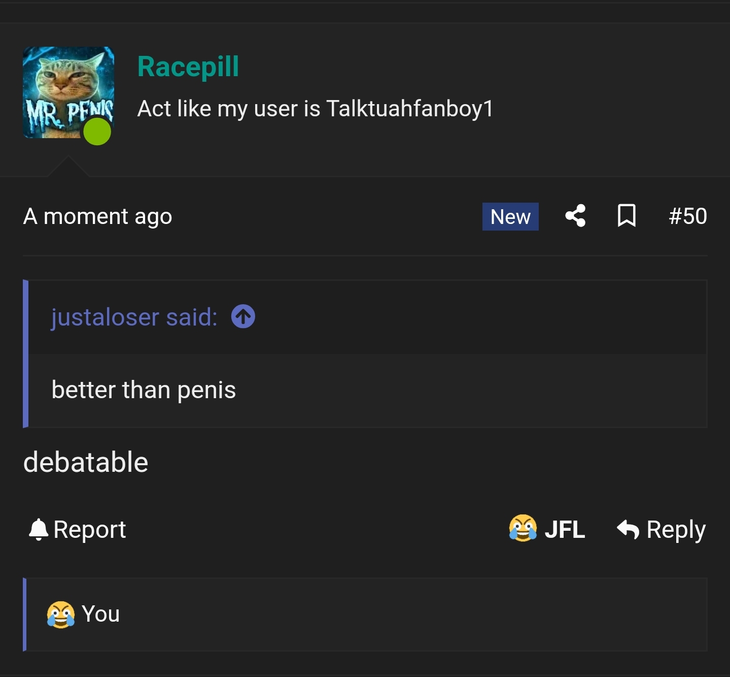Click the Reply arrow icon
The width and height of the screenshot is (730, 677).
pyautogui.click(x=628, y=529)
